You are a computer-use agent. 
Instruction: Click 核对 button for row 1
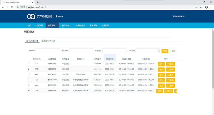(161, 64)
